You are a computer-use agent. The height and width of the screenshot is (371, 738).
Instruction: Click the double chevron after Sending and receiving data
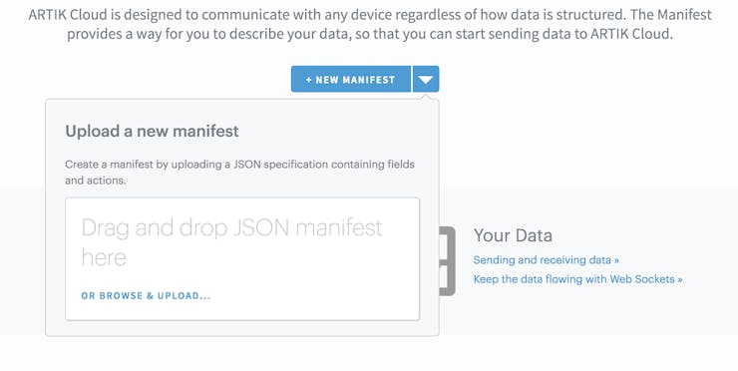(x=616, y=260)
